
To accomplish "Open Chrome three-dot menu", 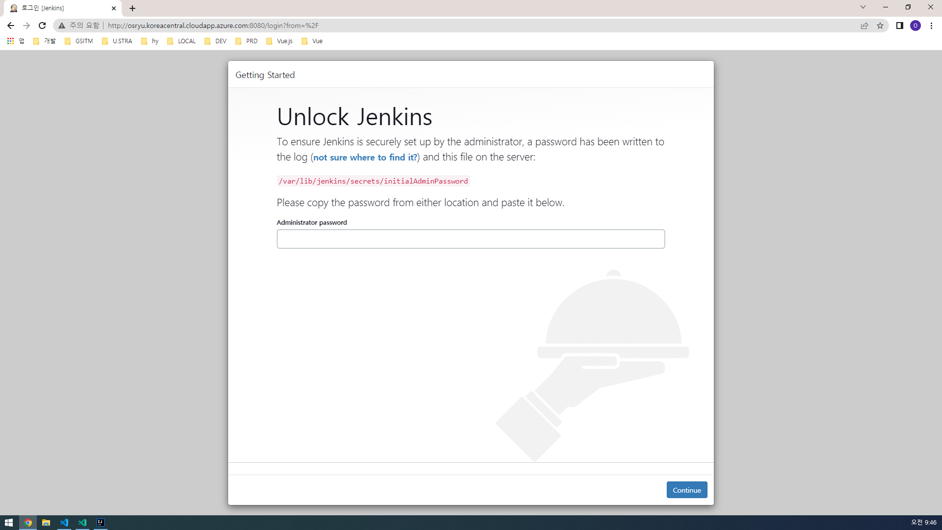I will (931, 26).
